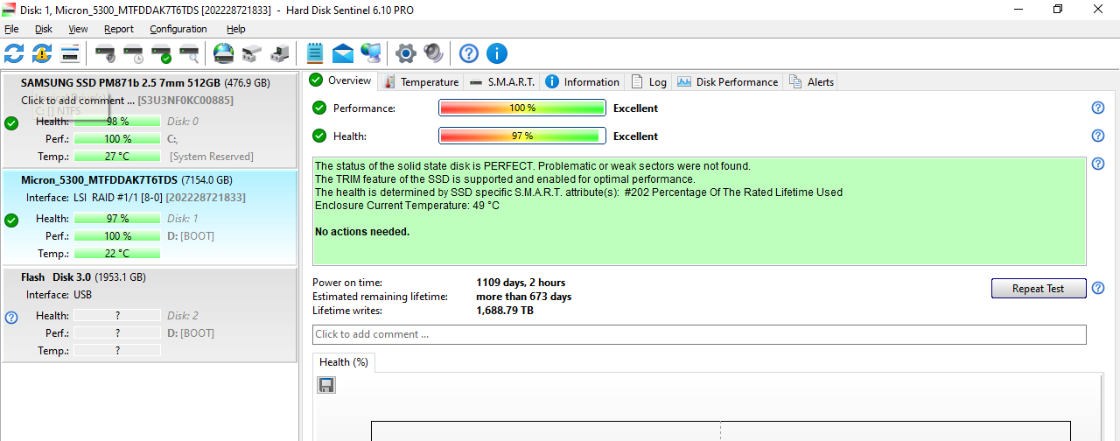Open the Disk menu

[44, 29]
